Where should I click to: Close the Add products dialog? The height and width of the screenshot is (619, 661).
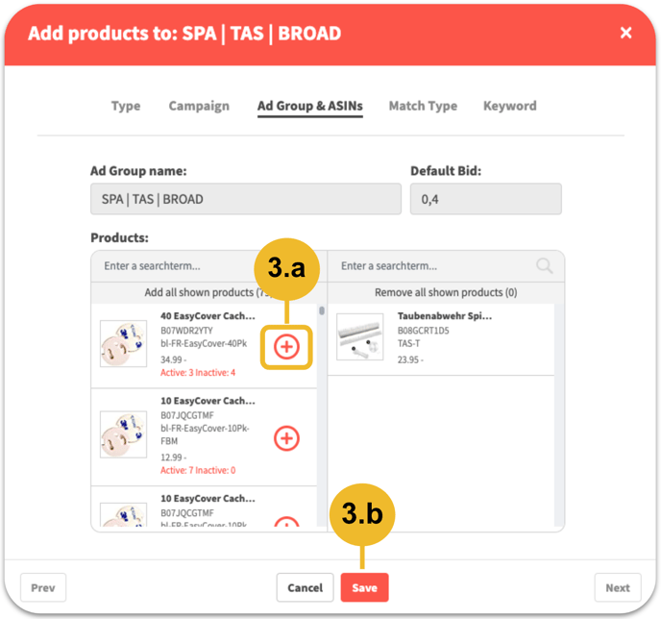pos(626,33)
